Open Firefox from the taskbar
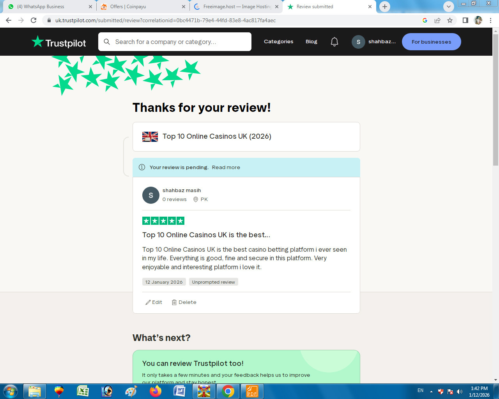This screenshot has height=399, width=499. 155,391
